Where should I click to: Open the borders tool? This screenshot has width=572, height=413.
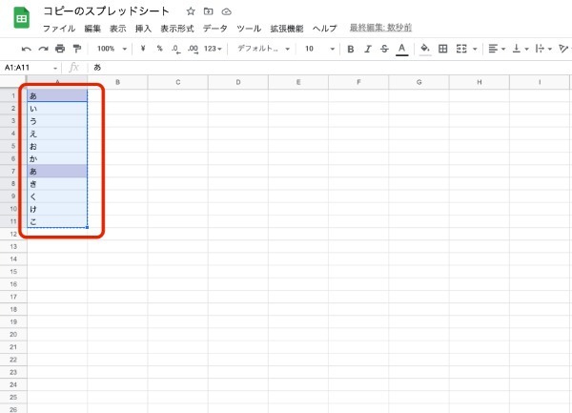pos(443,49)
